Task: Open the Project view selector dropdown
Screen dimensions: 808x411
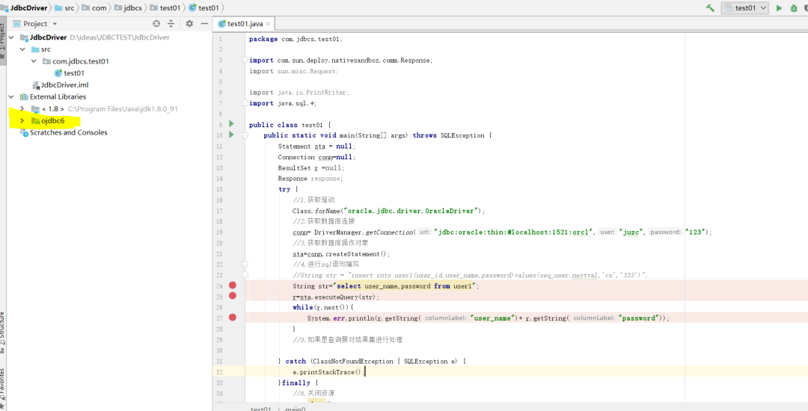Action: pos(55,24)
